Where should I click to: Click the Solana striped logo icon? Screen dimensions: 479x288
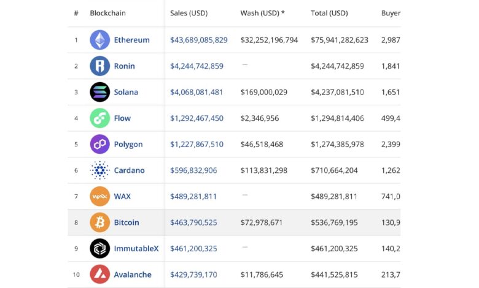(100, 92)
